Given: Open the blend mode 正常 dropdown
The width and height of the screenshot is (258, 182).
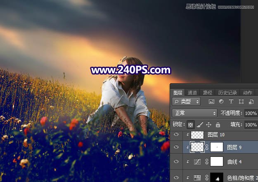Looking at the screenshot, I should (x=194, y=113).
